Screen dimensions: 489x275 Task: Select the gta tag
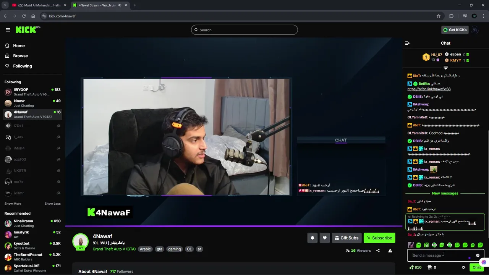pos(159,249)
